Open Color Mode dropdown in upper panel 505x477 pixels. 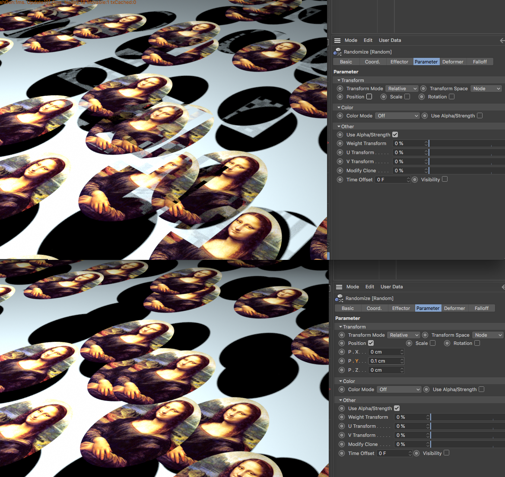click(x=397, y=116)
